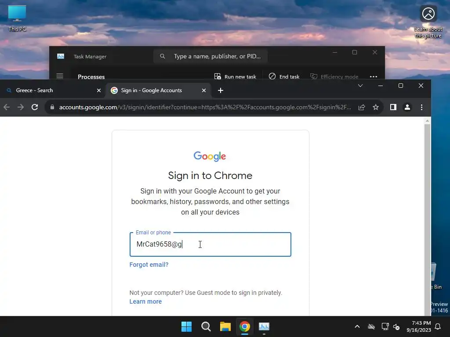Switch to the Greece - Search tab
450x337 pixels.
coord(52,90)
